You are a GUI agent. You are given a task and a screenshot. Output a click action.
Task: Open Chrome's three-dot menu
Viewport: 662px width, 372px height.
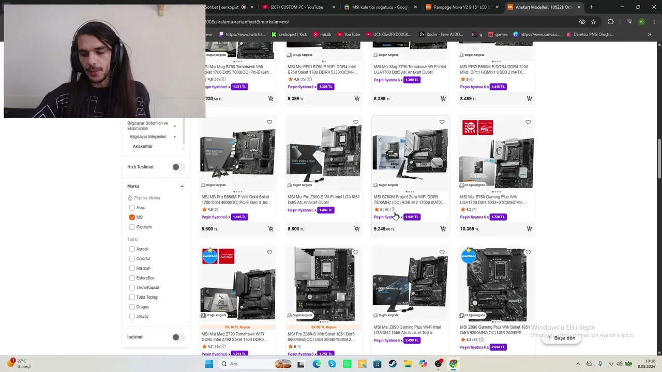653,22
